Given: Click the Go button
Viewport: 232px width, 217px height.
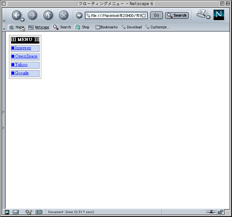Looking at the screenshot, I should [x=156, y=15].
